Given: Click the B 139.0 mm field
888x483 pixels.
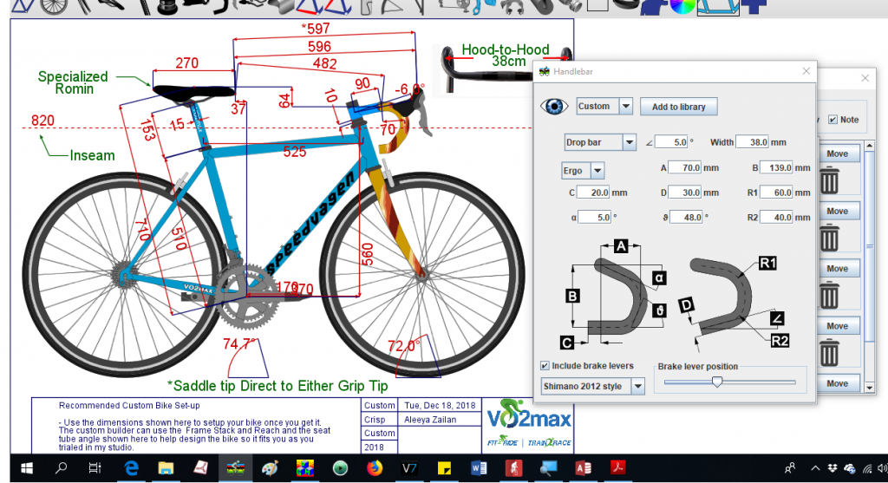Looking at the screenshot, I should click(x=777, y=167).
